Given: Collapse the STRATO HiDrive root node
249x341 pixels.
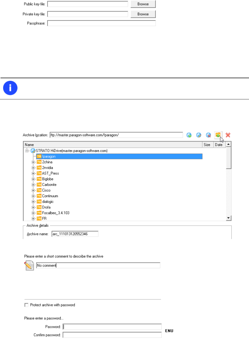Looking at the screenshot, I should tap(27, 151).
